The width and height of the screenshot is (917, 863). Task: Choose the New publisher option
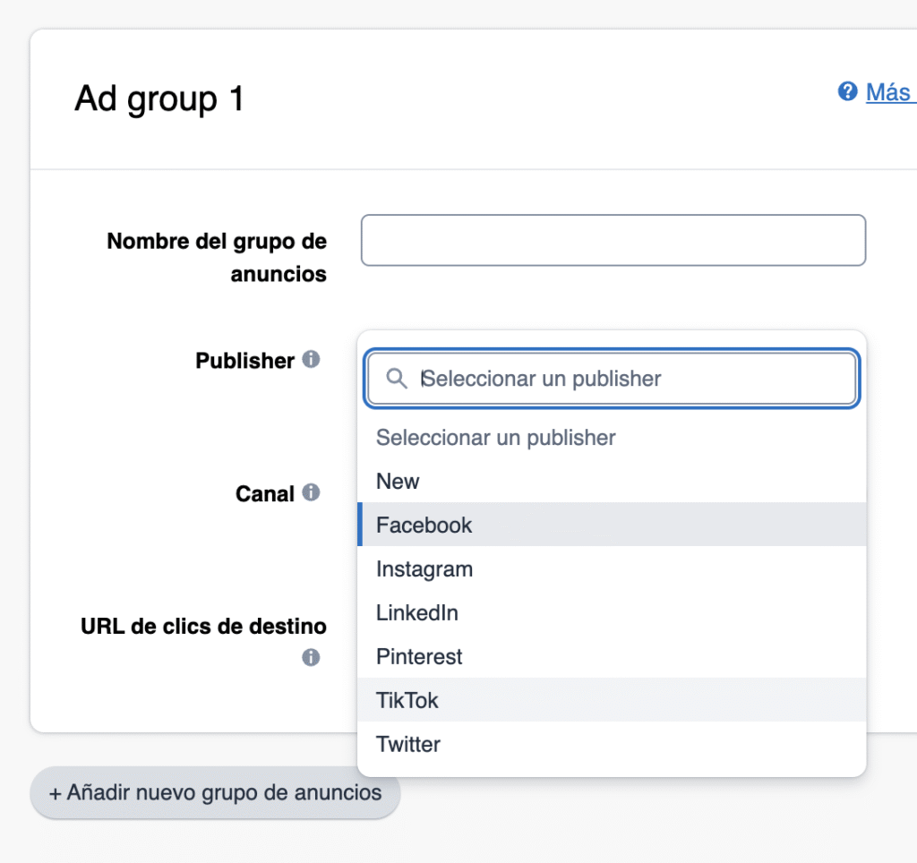(x=398, y=482)
